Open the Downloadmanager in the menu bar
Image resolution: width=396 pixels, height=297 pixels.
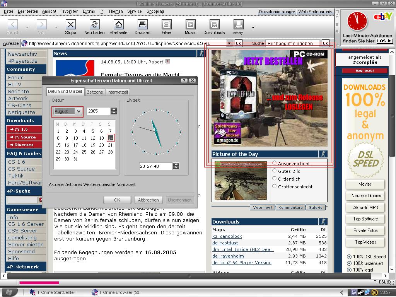point(277,12)
